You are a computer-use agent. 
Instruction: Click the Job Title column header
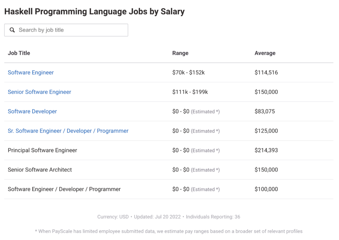[19, 53]
